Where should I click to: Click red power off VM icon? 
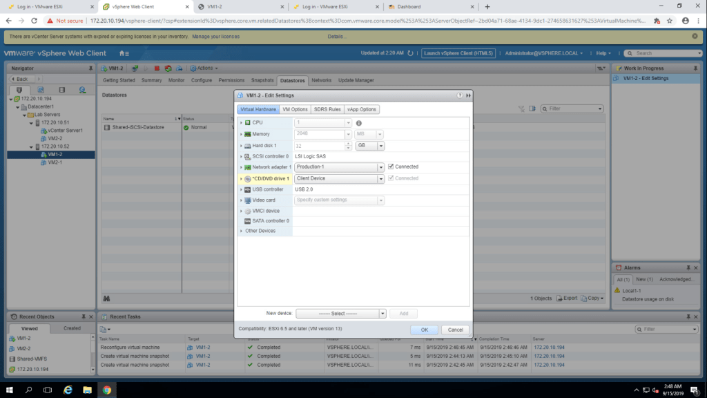[x=157, y=68]
